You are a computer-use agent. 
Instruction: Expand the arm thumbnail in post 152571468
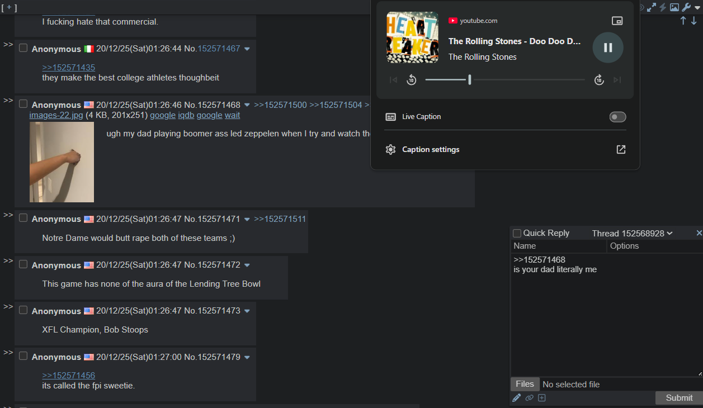(62, 162)
